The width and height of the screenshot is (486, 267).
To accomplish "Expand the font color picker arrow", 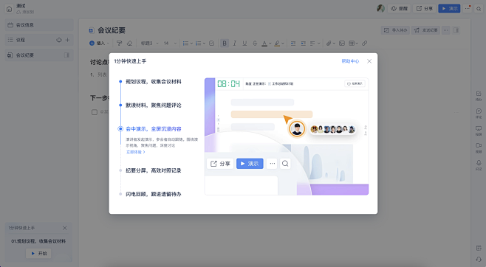I will 270,44.
